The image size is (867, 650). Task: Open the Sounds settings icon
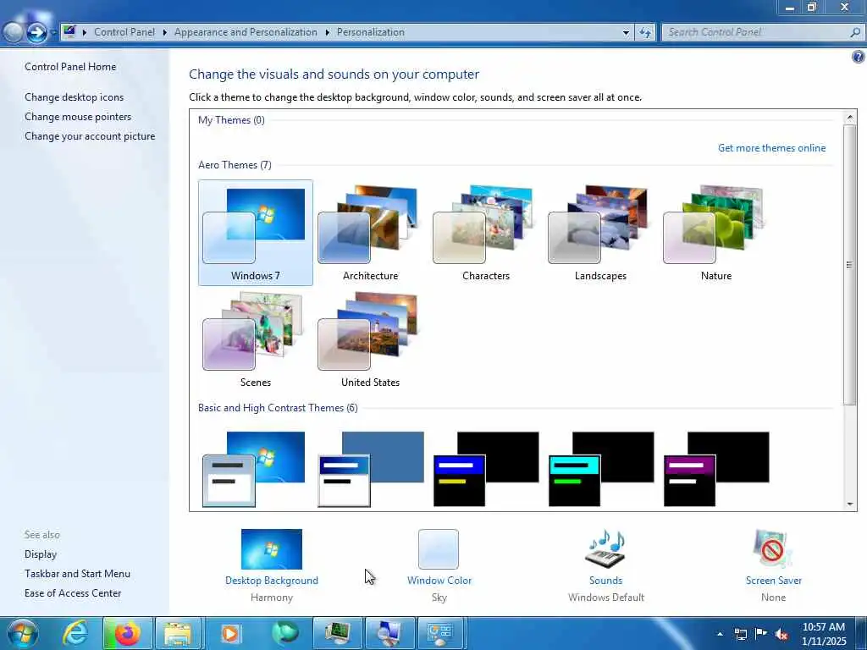tap(605, 548)
